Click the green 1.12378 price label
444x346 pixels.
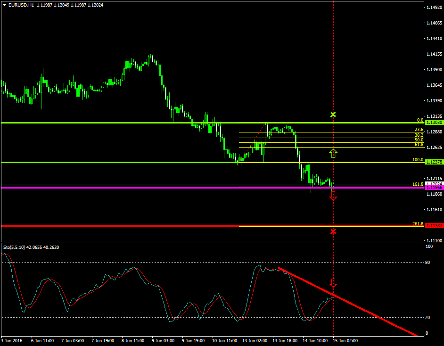coord(434,162)
